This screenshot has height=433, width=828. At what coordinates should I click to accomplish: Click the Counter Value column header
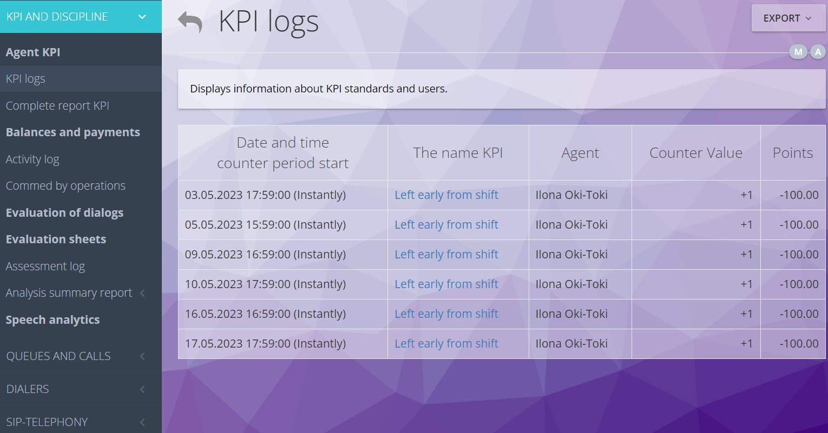(696, 153)
